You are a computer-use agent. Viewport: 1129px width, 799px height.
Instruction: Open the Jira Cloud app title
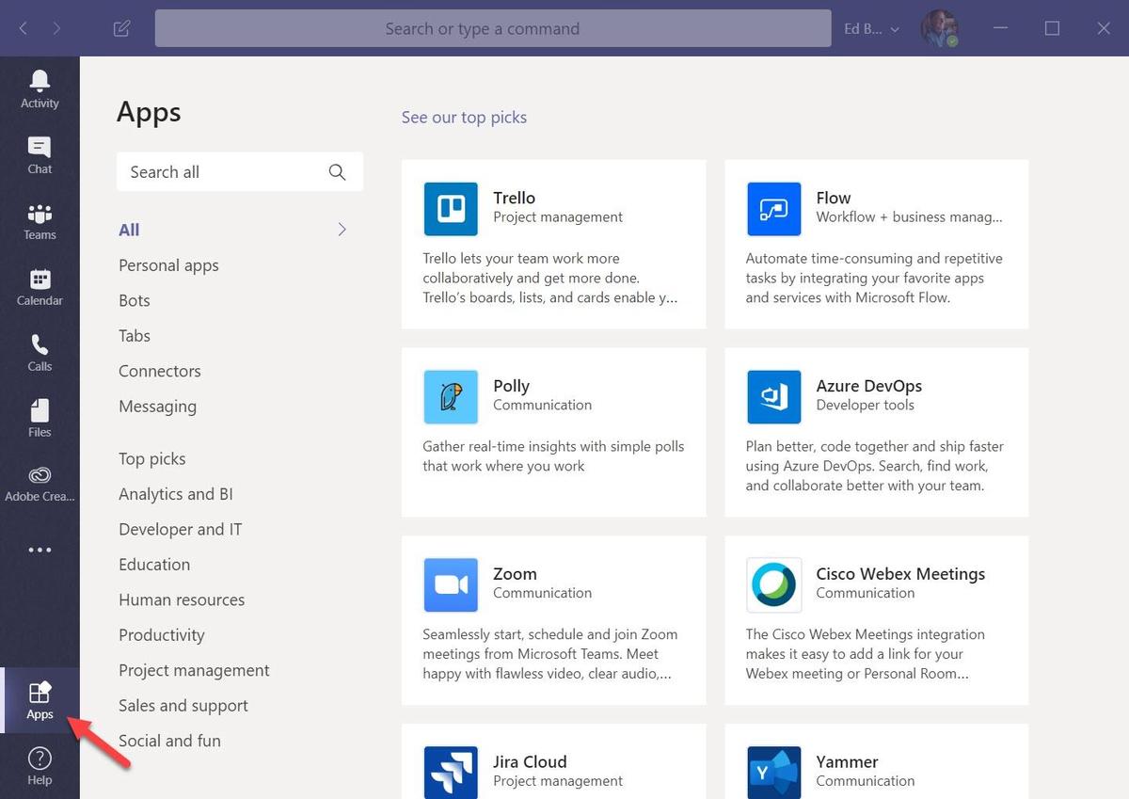pyautogui.click(x=530, y=762)
